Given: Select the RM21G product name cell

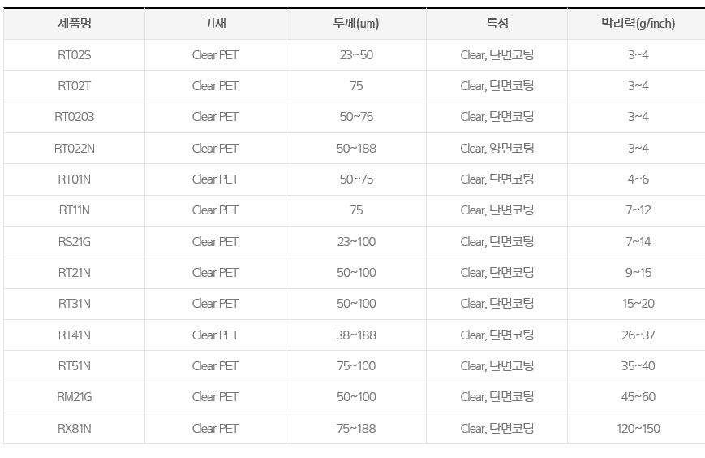Looking at the screenshot, I should pos(74,397).
